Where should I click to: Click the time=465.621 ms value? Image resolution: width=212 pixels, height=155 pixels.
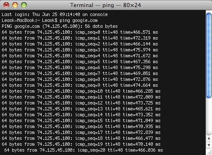141,109
